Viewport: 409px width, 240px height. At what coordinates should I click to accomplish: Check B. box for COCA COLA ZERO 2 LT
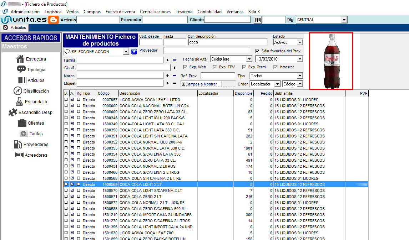click(66, 196)
